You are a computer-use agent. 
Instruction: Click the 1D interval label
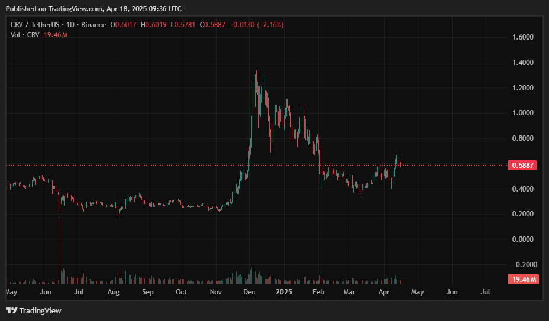click(x=74, y=25)
